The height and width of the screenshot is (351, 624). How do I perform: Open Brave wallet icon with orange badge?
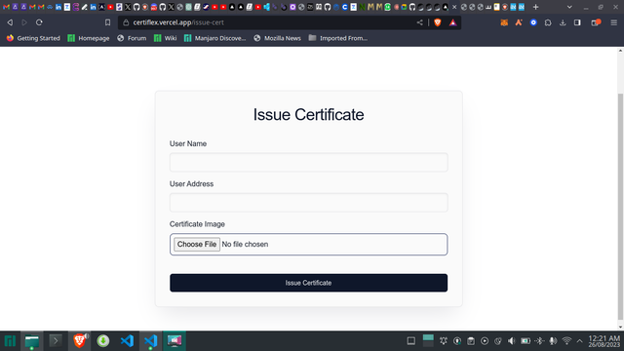pos(596,22)
